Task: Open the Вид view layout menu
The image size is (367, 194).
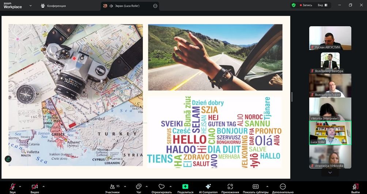Action: [x=323, y=5]
